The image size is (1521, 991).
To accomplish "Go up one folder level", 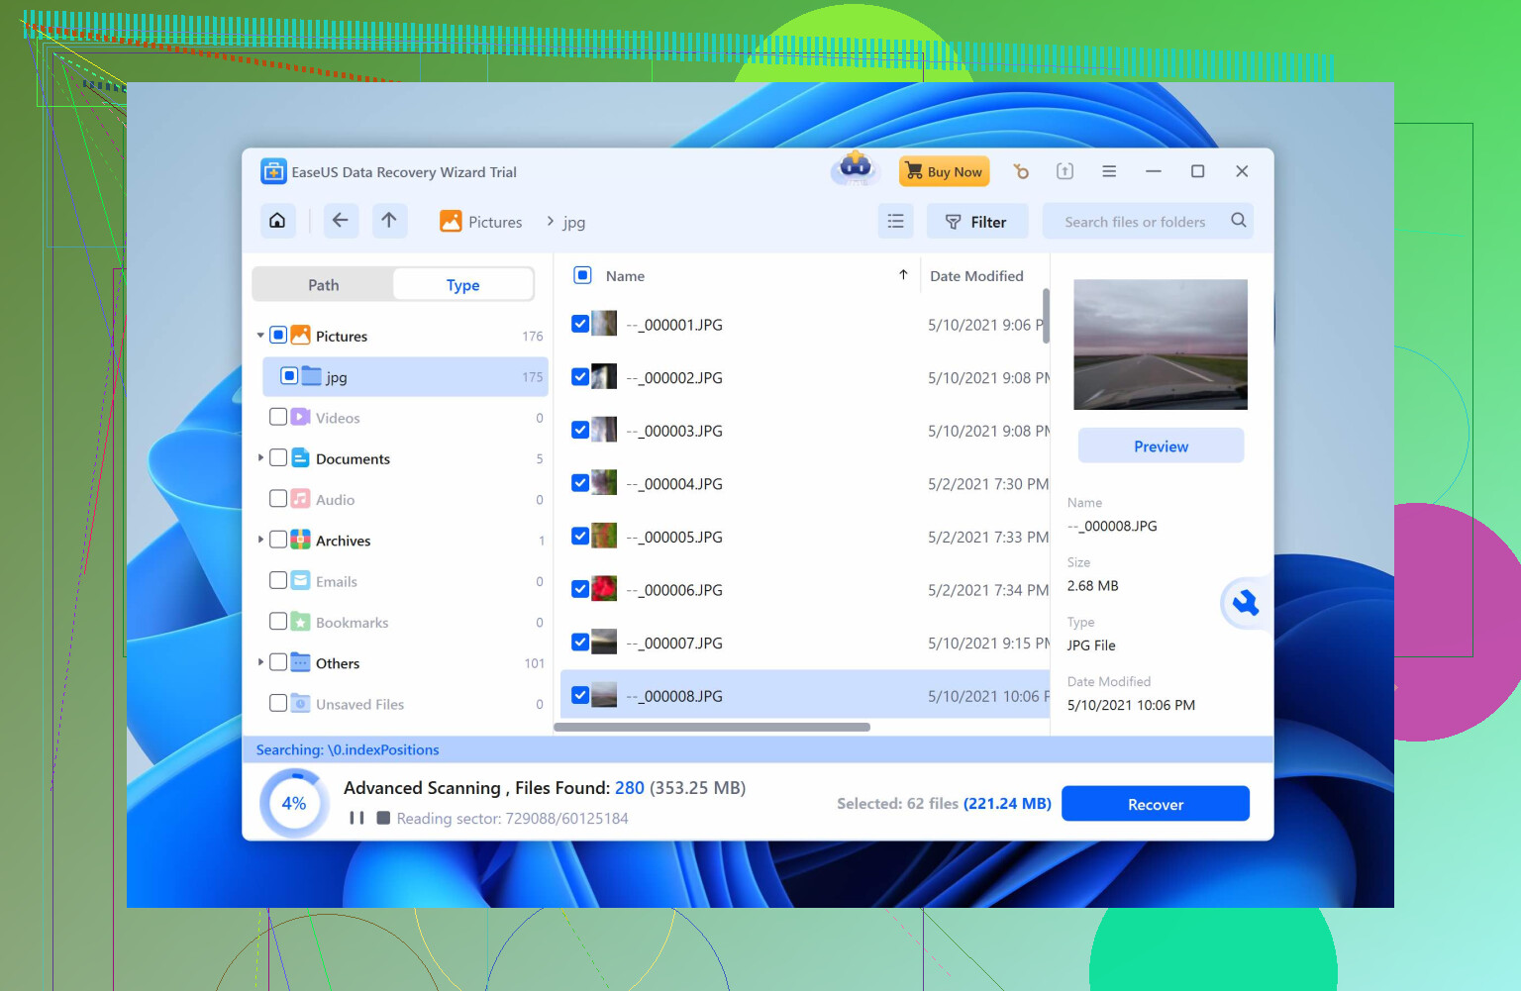I will 389,221.
